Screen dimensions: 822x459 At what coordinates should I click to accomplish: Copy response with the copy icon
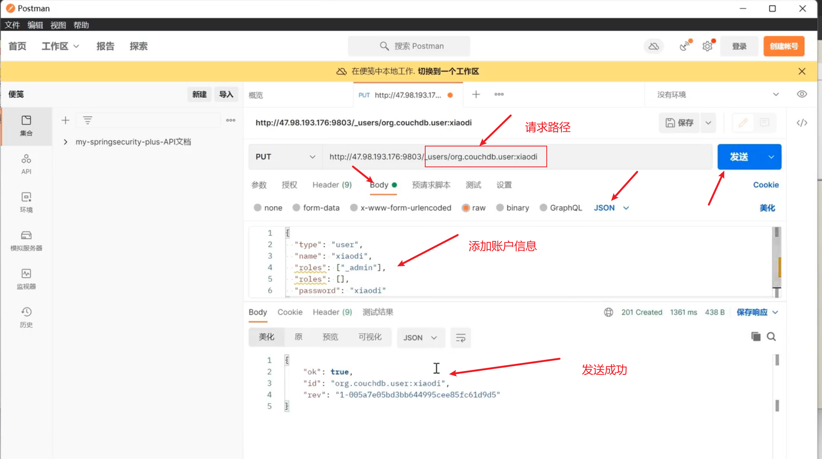click(755, 336)
